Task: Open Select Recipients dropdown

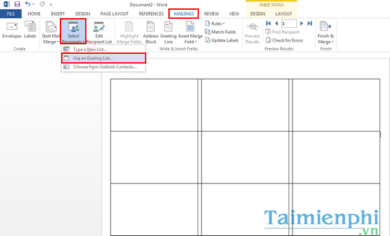Action: (73, 32)
